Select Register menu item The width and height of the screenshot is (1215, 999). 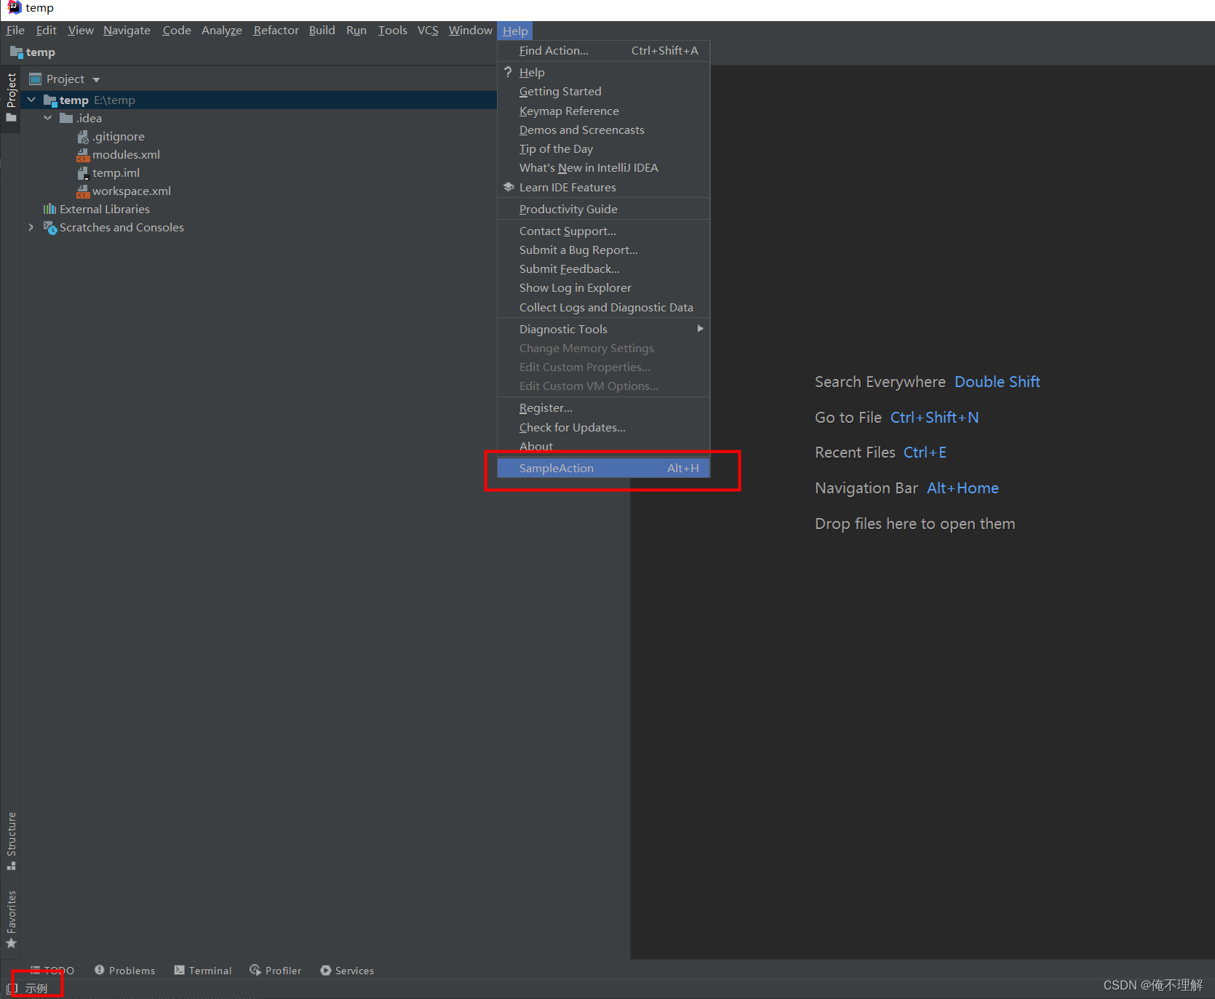[604, 408]
